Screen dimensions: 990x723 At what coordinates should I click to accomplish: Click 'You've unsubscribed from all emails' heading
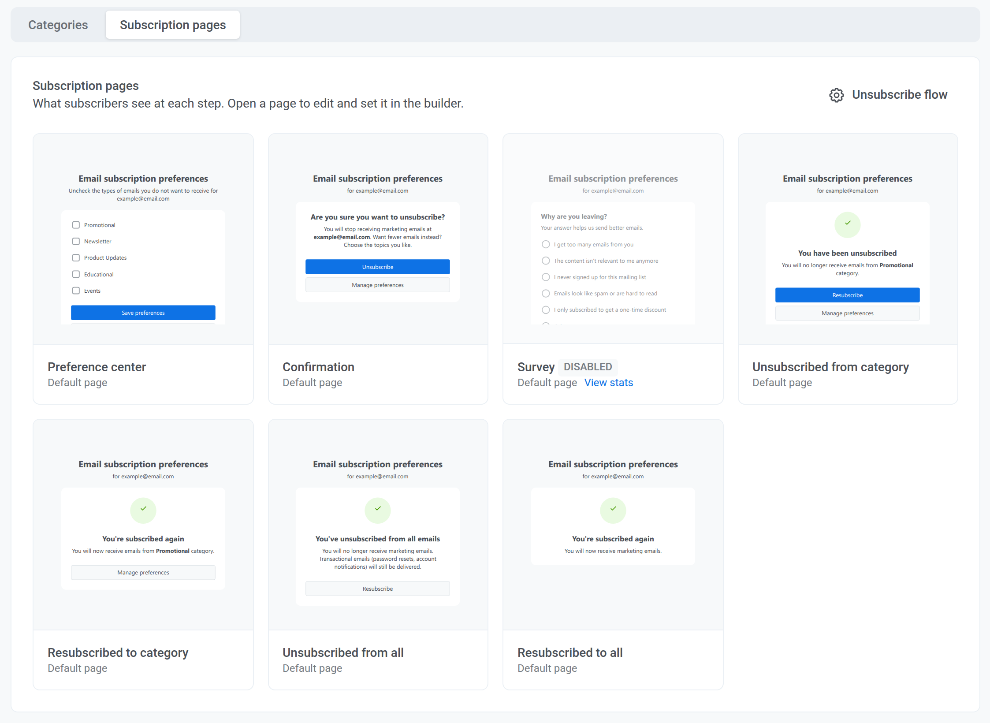(378, 539)
